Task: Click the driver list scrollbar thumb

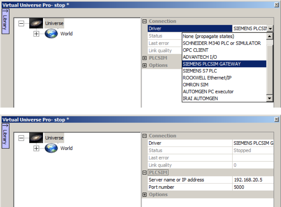Action: tap(270, 70)
